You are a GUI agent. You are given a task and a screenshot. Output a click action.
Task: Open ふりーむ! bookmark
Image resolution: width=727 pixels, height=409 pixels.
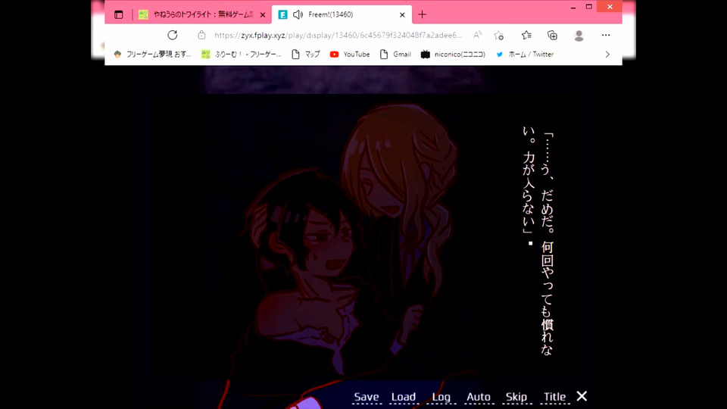(x=241, y=55)
